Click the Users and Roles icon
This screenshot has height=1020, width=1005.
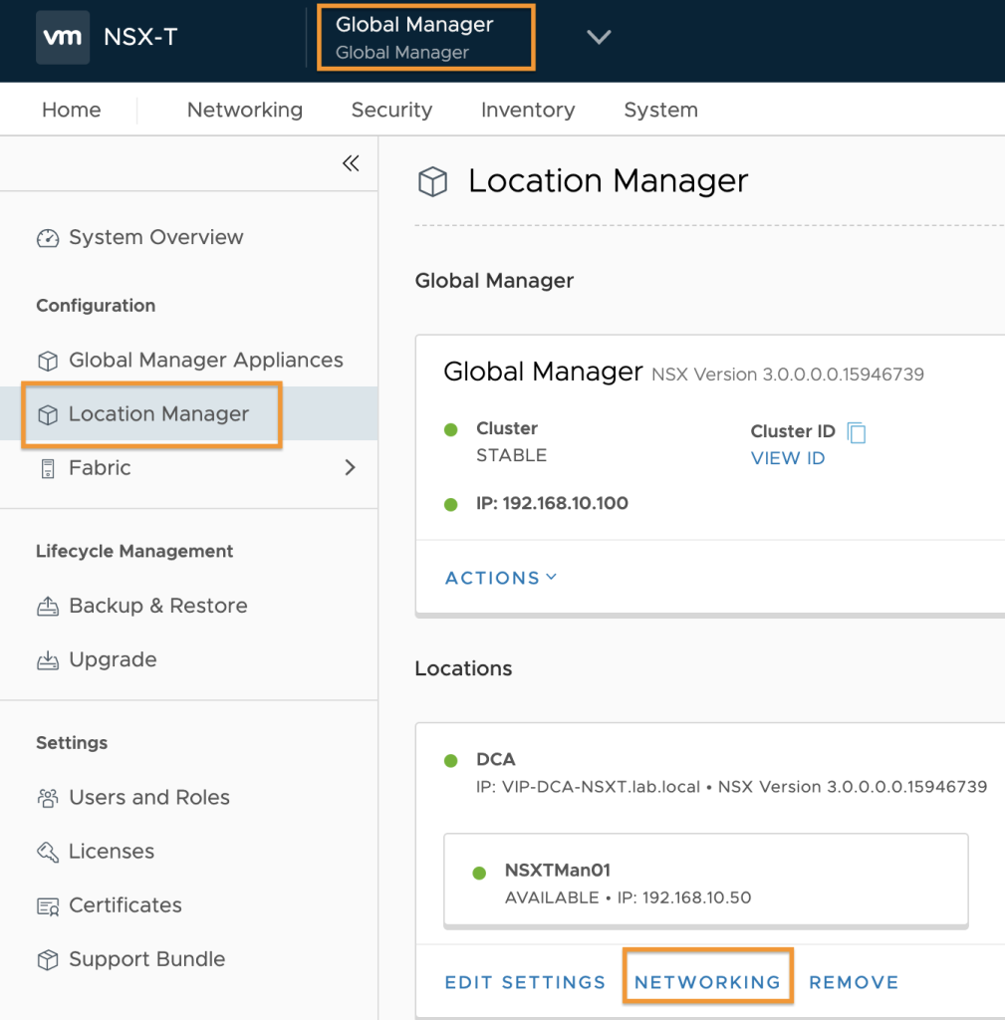(48, 798)
